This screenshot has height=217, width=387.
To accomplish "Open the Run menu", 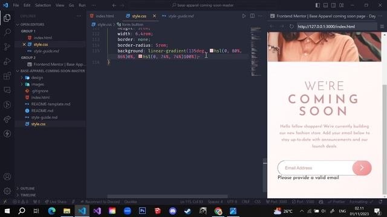I will 82,5.
